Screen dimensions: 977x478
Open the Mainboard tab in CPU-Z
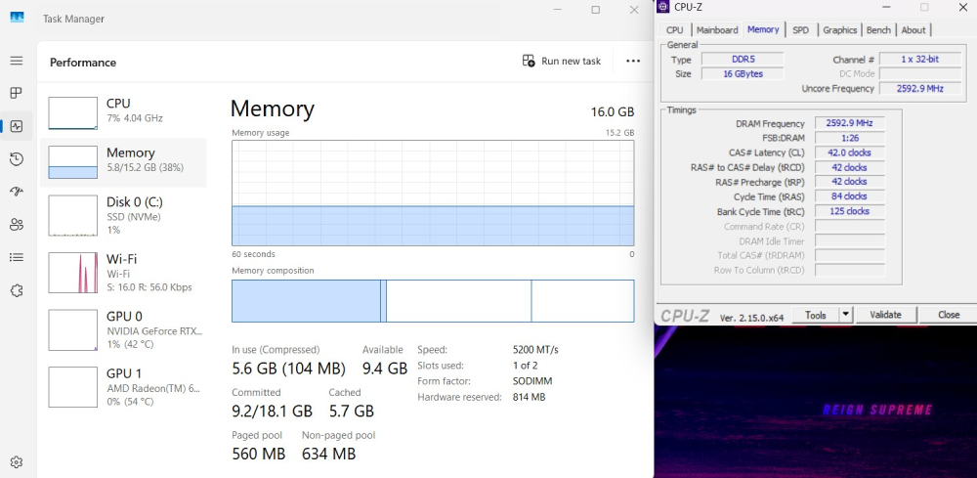pos(716,30)
